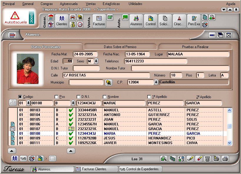Image resolution: width=241 pixels, height=174 pixels.
Task: Open the Autoescuela menu
Action: point(69,4)
